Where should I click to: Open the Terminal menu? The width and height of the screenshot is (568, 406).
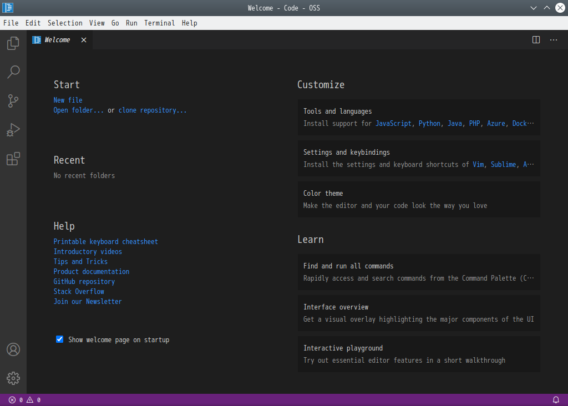159,23
